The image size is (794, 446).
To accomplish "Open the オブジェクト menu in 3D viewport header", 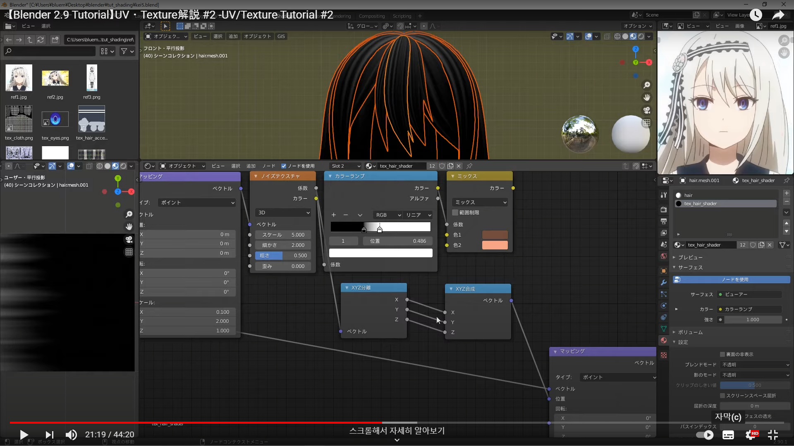I will 257,36.
